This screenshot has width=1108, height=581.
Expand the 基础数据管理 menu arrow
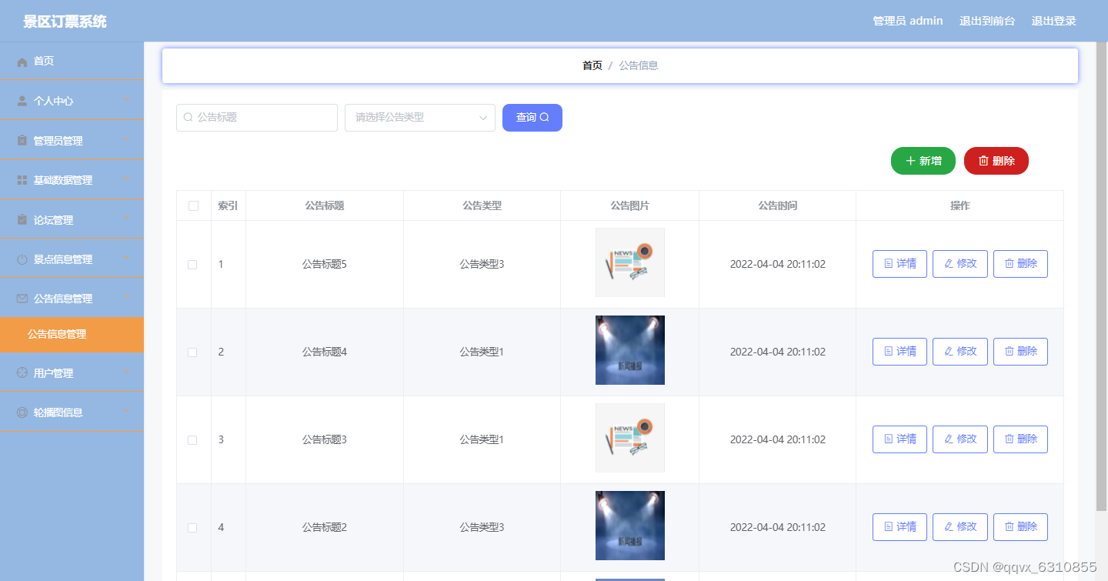126,179
